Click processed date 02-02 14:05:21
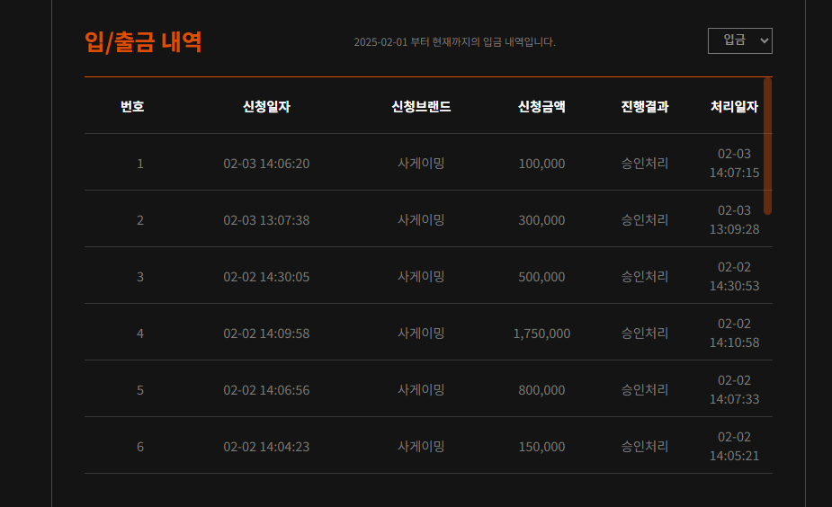 [x=734, y=447]
